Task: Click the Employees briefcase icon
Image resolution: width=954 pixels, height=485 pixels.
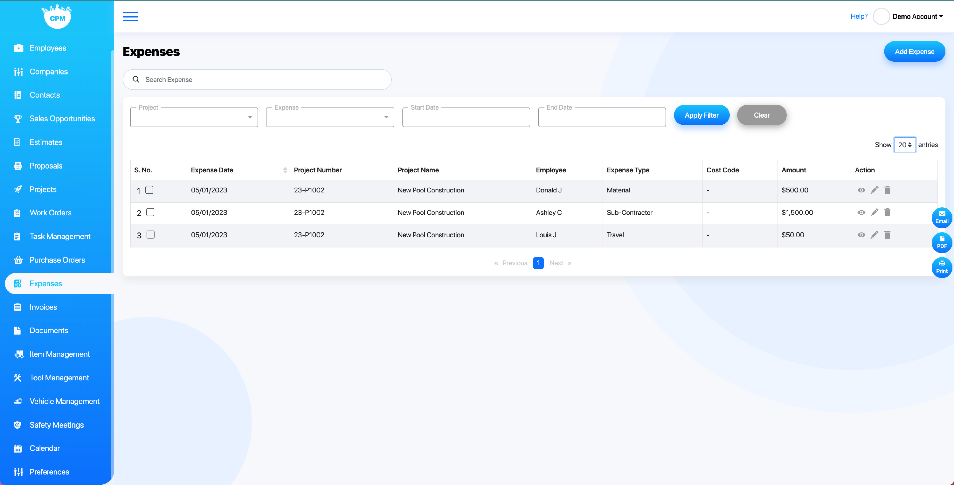Action: point(18,48)
